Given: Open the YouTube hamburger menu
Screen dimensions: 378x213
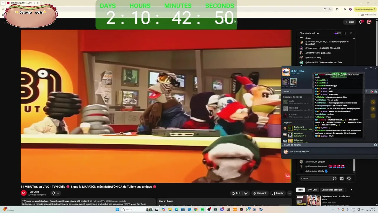Looking at the screenshot, I should pos(5,22).
